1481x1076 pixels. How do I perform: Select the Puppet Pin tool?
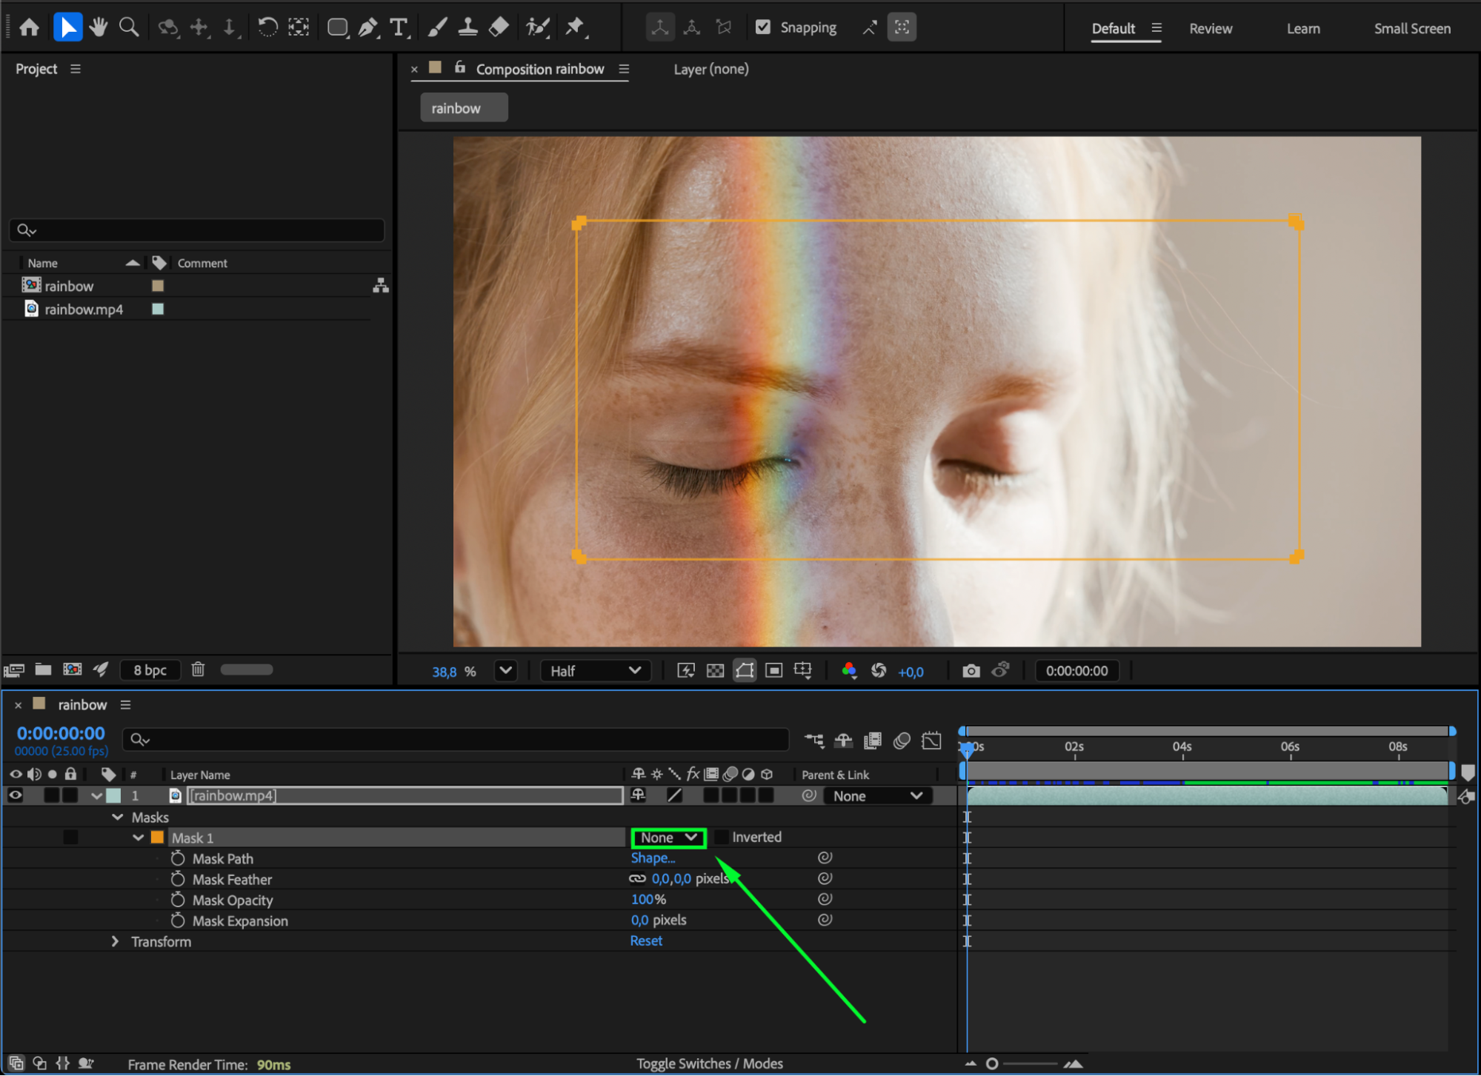click(575, 27)
